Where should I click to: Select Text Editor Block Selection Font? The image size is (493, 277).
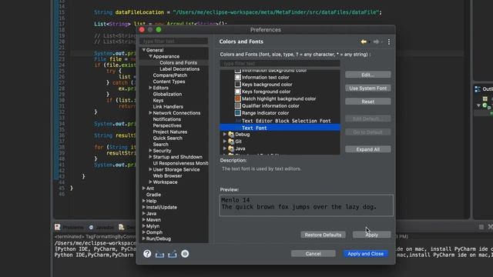point(286,121)
